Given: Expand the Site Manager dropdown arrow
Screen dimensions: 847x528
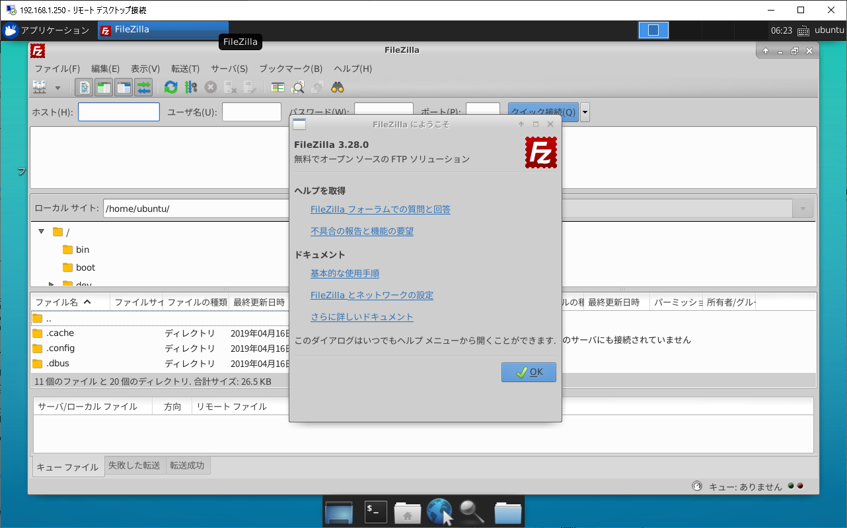Looking at the screenshot, I should coord(57,87).
